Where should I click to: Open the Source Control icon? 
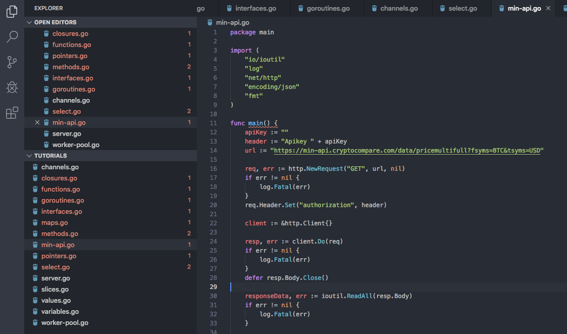click(x=11, y=62)
